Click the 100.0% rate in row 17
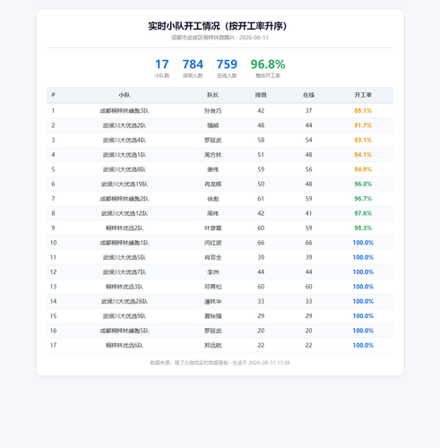 click(363, 345)
